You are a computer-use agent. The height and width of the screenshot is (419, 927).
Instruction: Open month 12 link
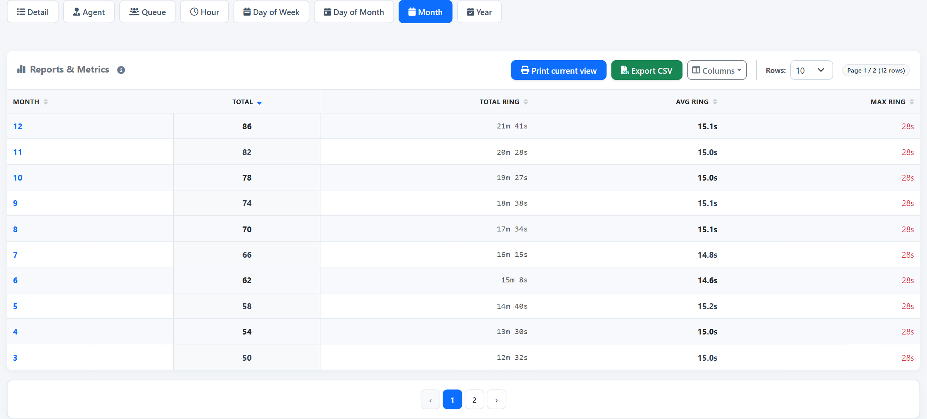(x=18, y=127)
